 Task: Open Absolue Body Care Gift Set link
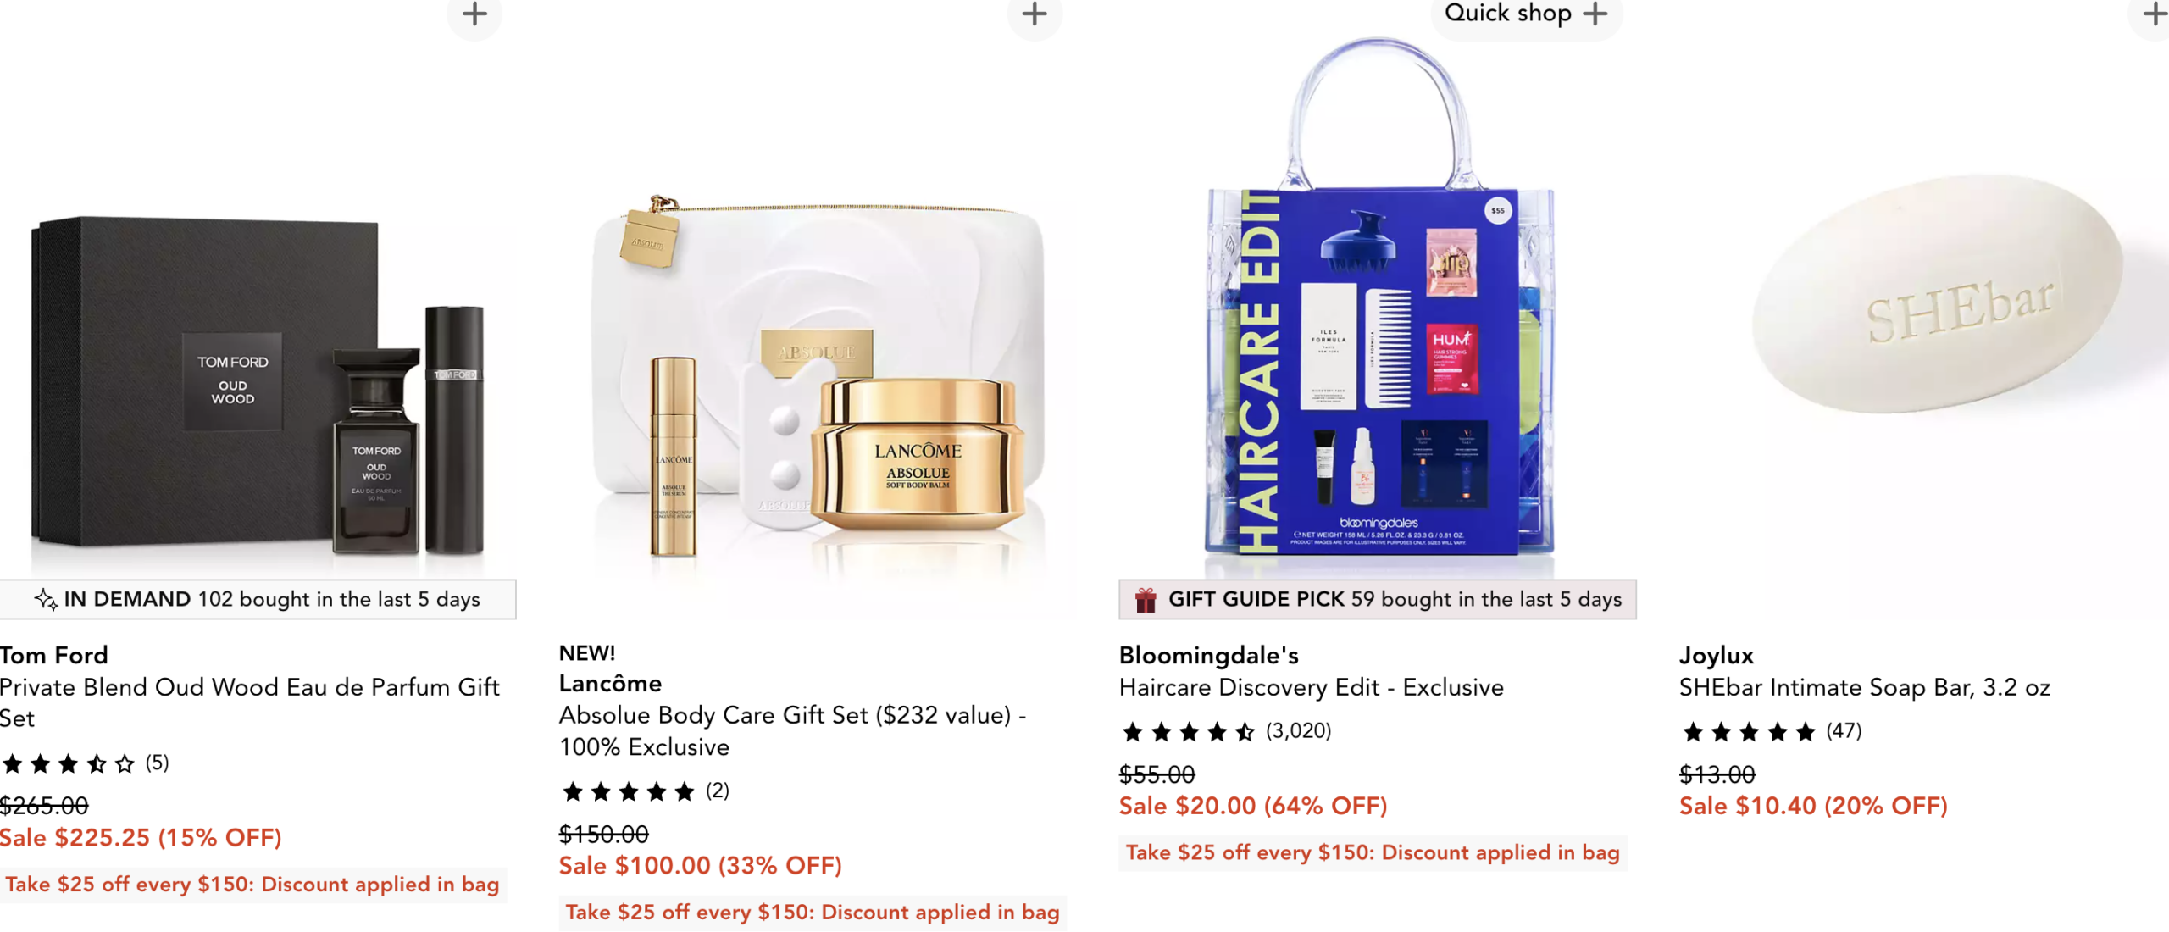coord(793,730)
